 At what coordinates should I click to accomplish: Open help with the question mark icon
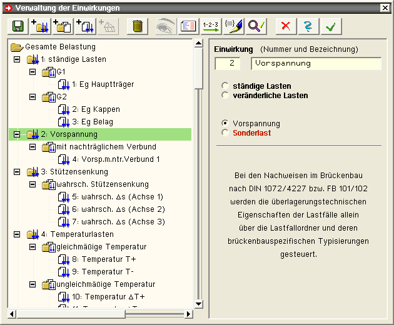(308, 26)
